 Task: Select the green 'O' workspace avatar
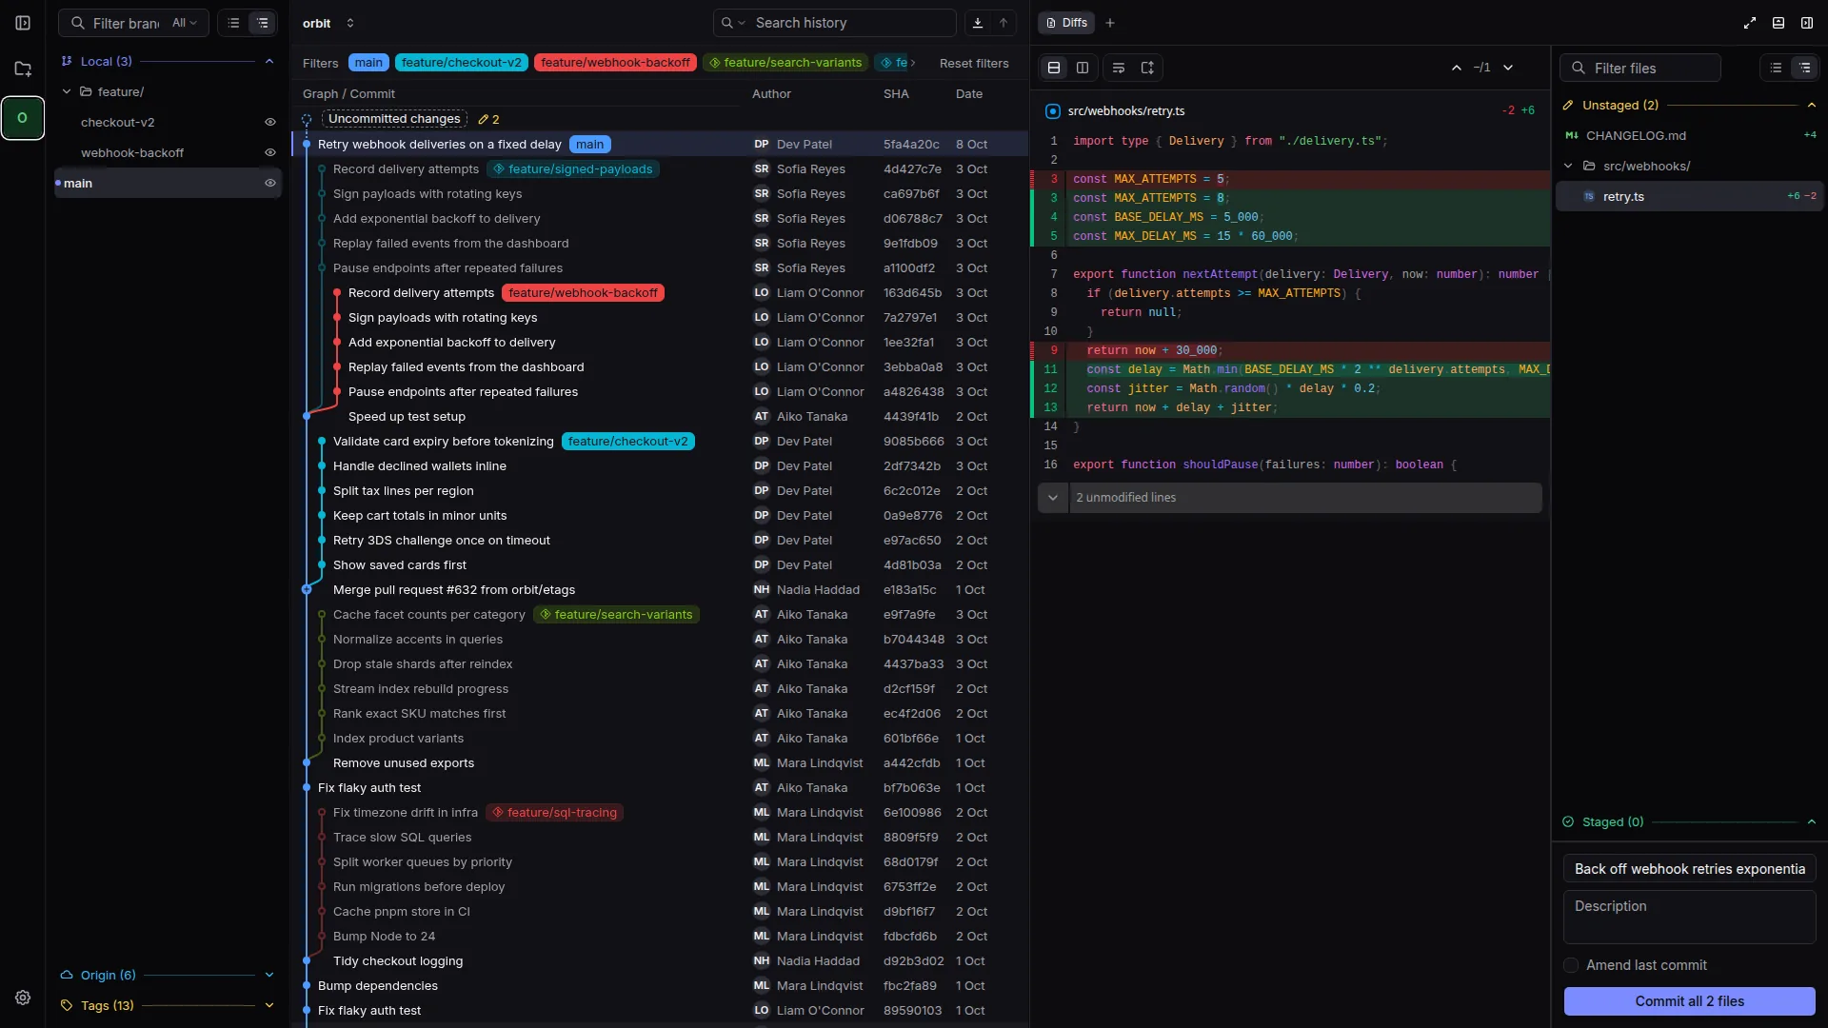tap(23, 118)
